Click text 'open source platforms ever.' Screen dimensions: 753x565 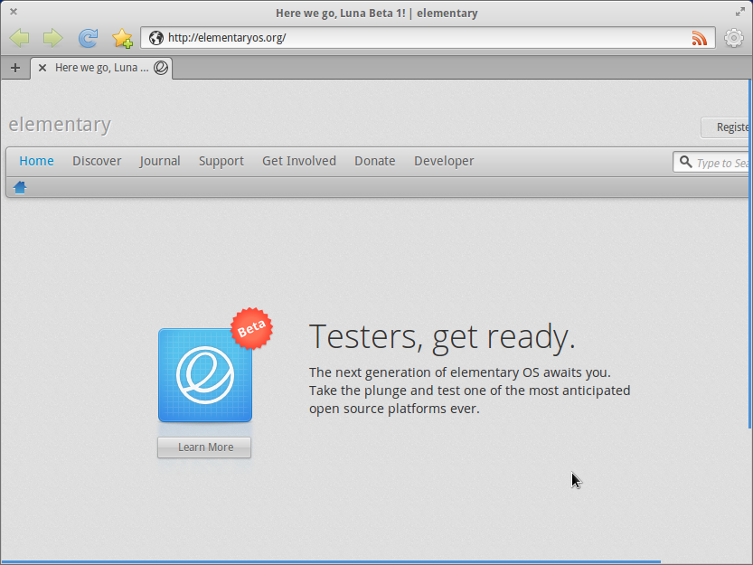pyautogui.click(x=394, y=409)
